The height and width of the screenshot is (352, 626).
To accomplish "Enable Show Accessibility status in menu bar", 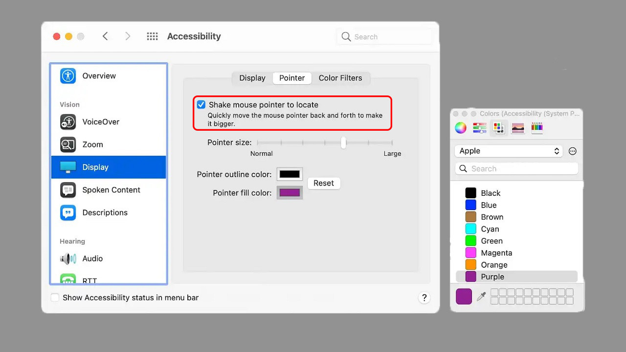I will [55, 298].
